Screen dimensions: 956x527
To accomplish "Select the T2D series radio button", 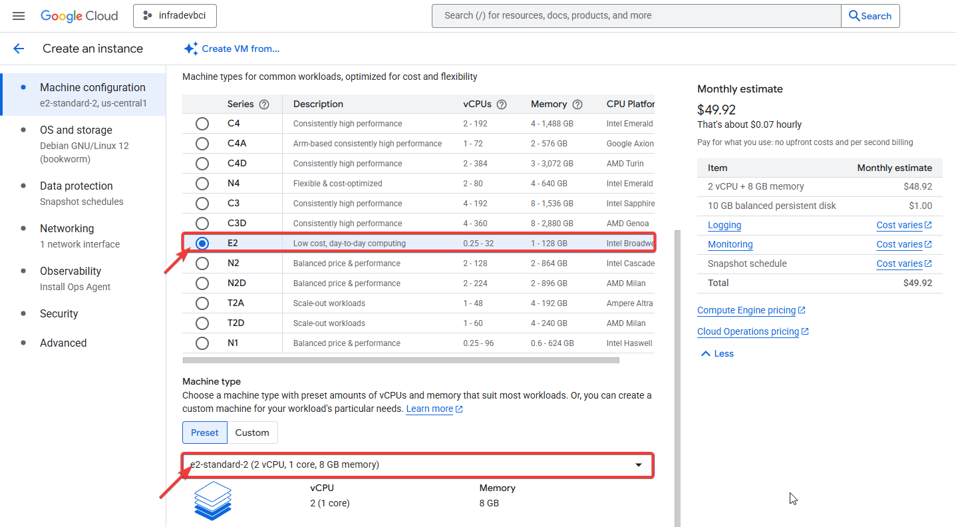I will click(x=202, y=323).
